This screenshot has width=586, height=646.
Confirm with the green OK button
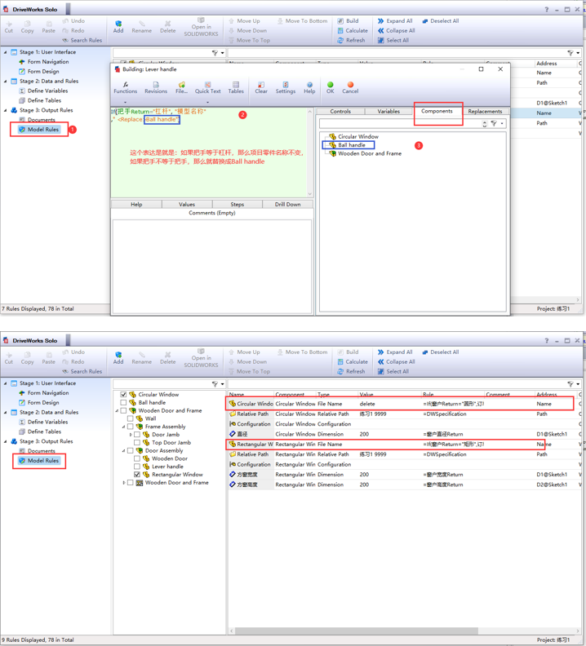[331, 87]
